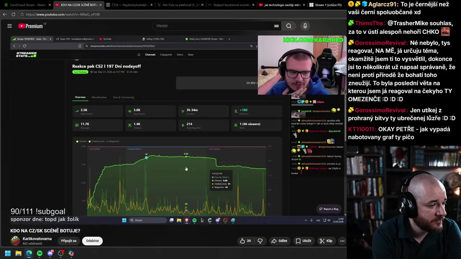Close the Nejlepší bezdrátová sluchátka tab
The image size is (461, 259).
[253, 5]
